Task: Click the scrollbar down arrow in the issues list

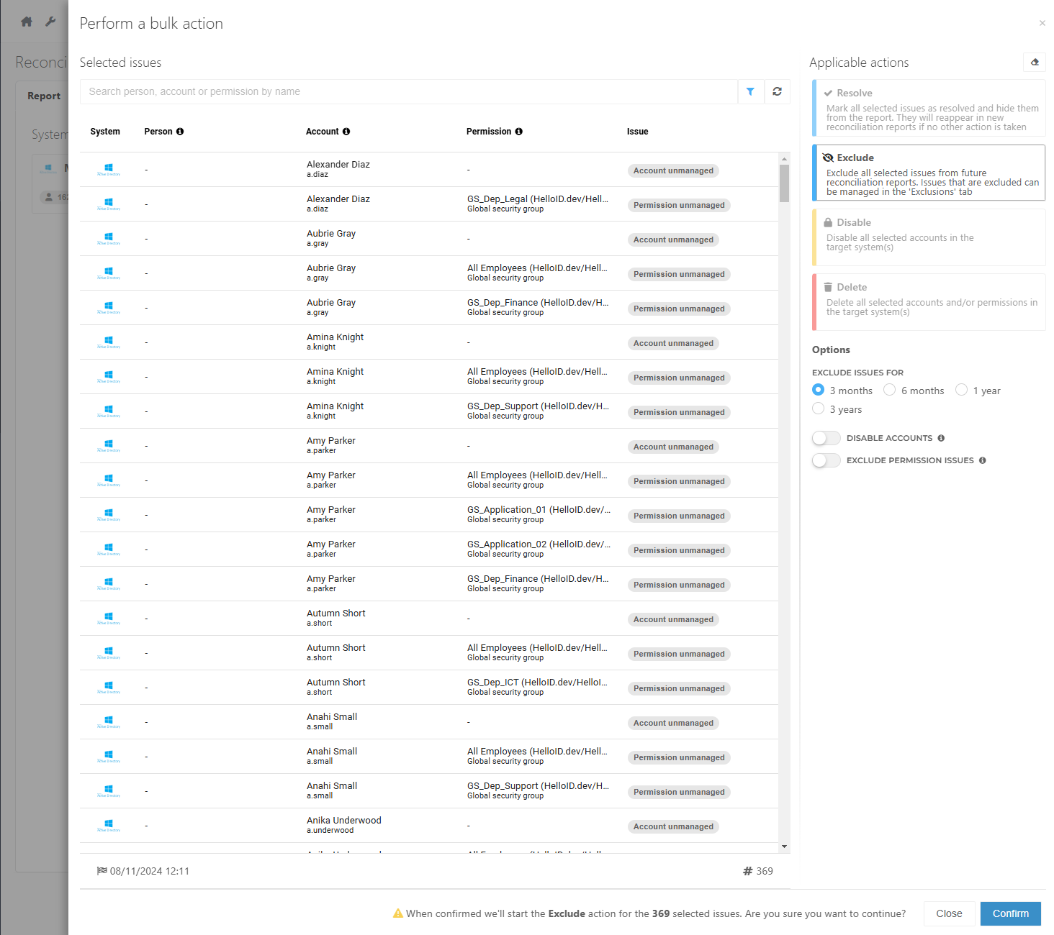Action: click(x=784, y=847)
